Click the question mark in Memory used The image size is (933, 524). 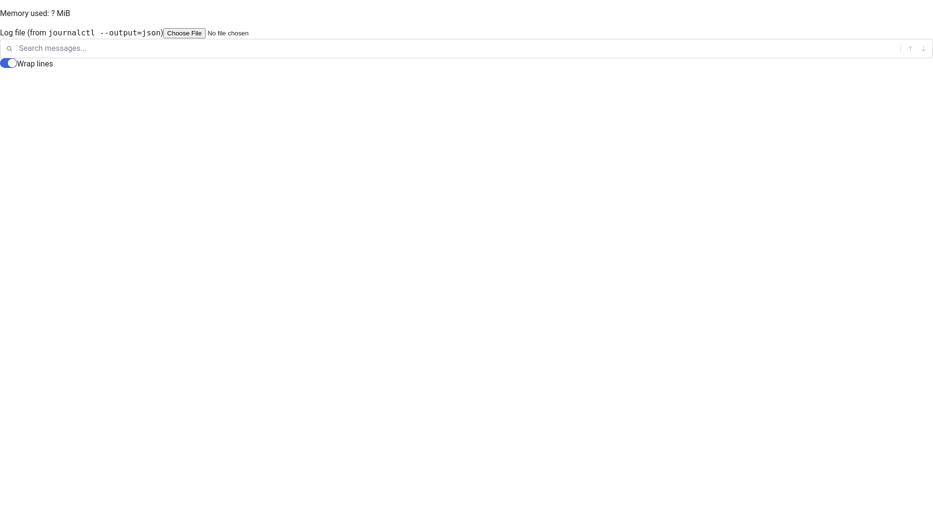[x=53, y=14]
